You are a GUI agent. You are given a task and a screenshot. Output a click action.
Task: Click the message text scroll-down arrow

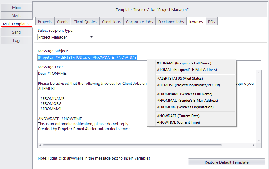[259, 141]
